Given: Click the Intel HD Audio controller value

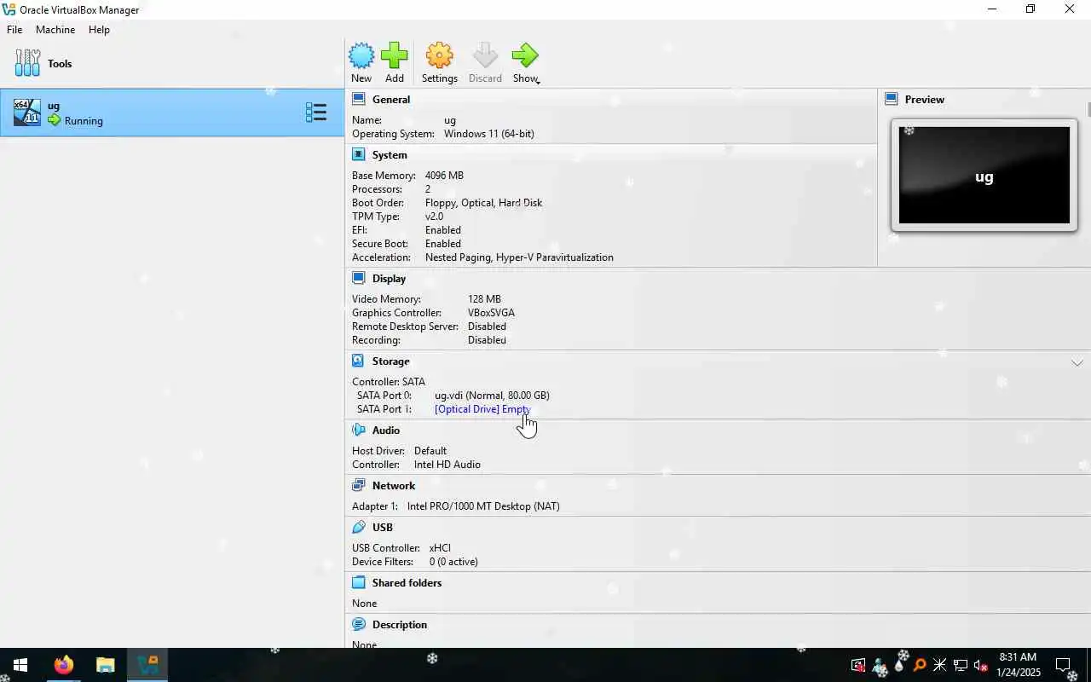Looking at the screenshot, I should click(447, 465).
